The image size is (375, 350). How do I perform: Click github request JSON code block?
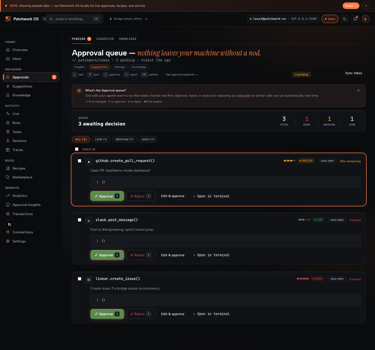click(x=226, y=182)
